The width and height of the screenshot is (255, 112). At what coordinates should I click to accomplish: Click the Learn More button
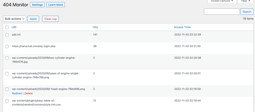coord(56,5)
